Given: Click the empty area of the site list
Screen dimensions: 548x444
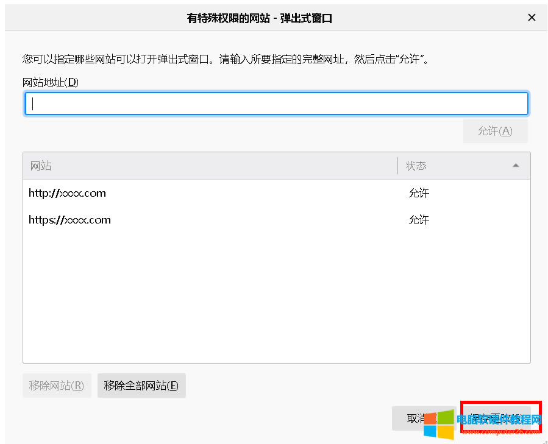Looking at the screenshot, I should click(274, 292).
